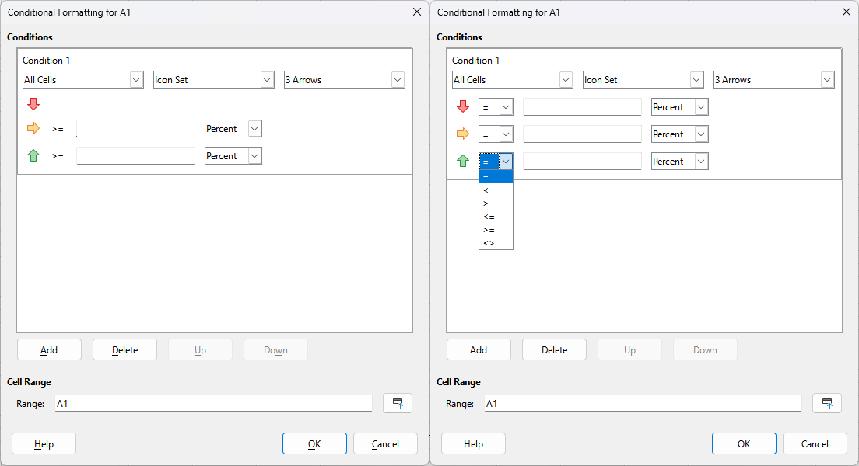
Task: Click the Delete button in the left dialog
Action: point(124,349)
